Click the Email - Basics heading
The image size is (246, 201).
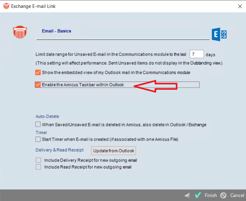(x=57, y=31)
